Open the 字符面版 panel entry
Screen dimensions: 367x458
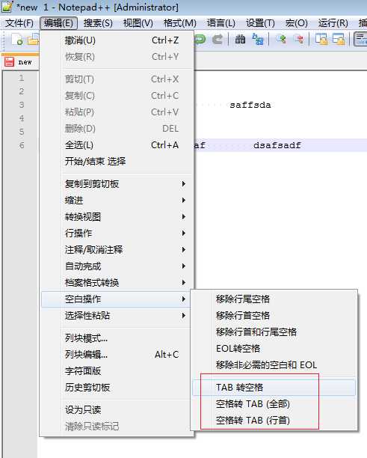(x=117, y=371)
